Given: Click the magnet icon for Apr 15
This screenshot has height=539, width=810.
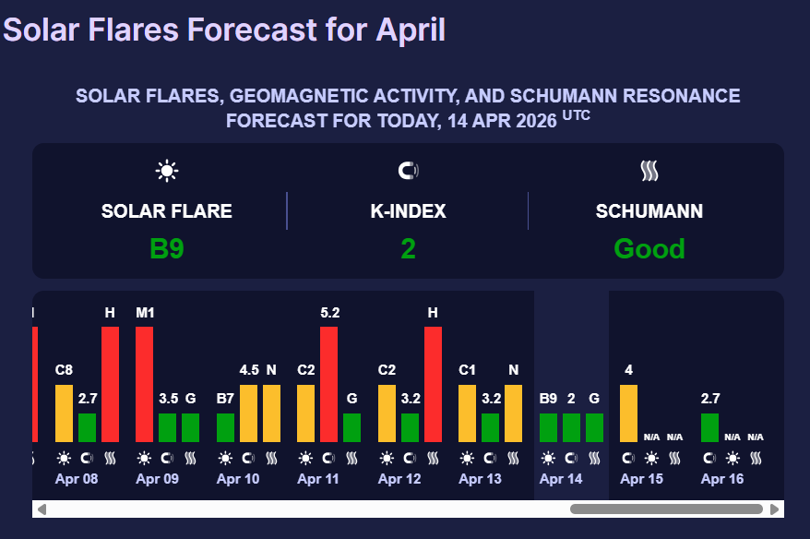Looking at the screenshot, I should pyautogui.click(x=628, y=457).
